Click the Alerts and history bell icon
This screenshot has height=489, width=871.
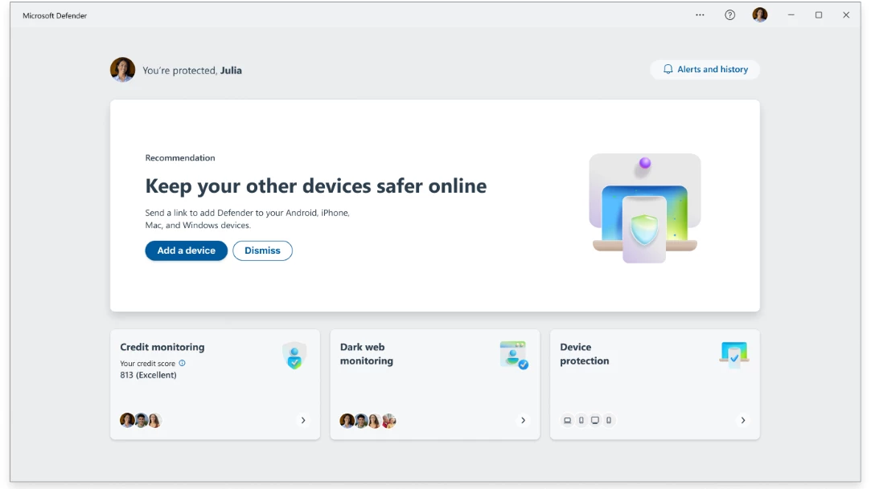(x=668, y=69)
